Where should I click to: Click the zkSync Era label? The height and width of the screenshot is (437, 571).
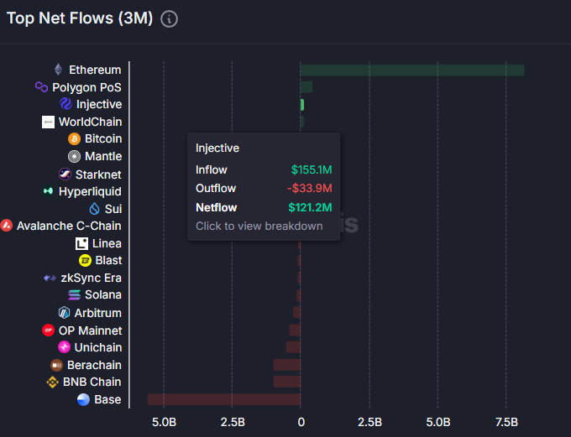(91, 278)
